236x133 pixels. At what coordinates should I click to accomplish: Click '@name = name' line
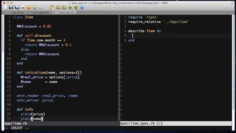pos(39,82)
